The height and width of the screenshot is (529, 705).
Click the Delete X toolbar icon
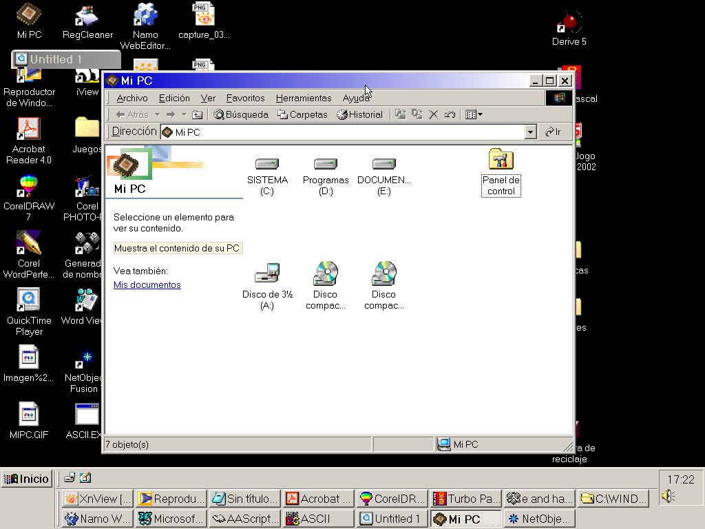tap(434, 115)
